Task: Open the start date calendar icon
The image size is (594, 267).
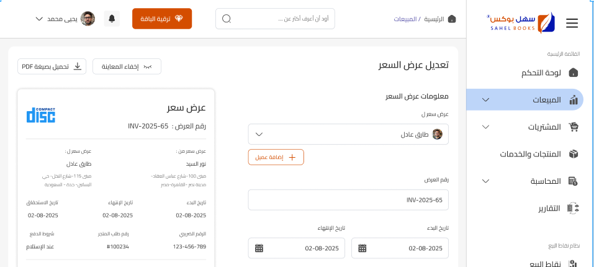Action: (x=362, y=248)
